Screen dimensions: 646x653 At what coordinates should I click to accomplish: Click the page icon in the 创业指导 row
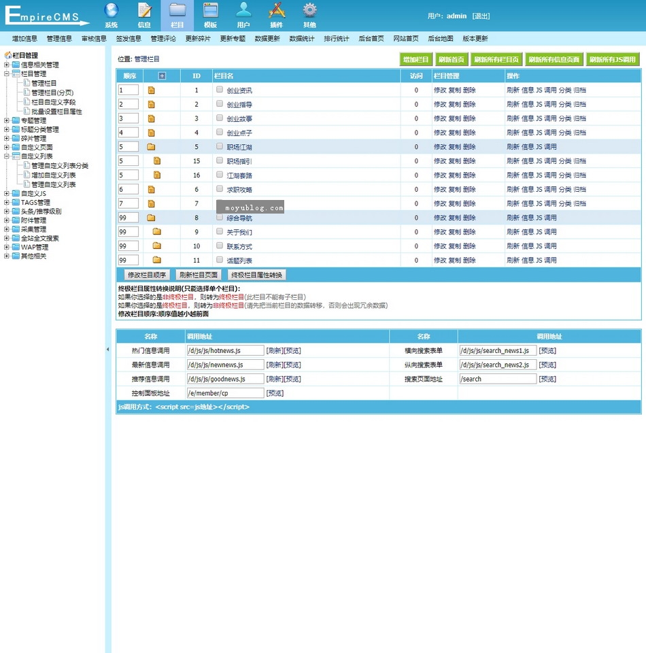click(151, 104)
